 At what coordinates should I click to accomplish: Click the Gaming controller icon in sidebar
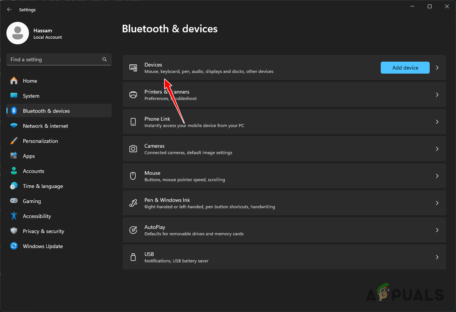pos(14,201)
